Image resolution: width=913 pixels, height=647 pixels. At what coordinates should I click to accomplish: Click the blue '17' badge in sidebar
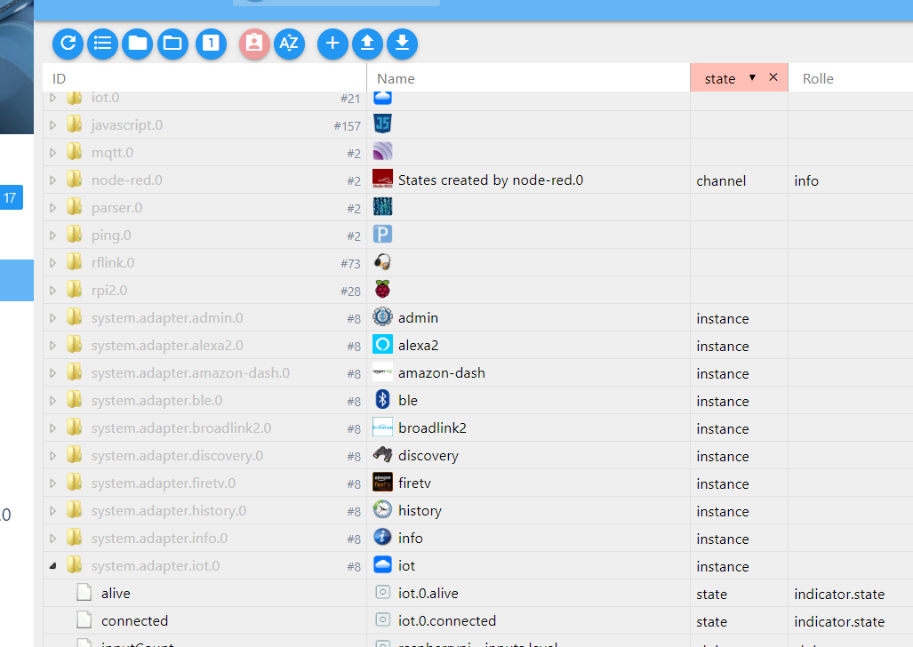11,197
